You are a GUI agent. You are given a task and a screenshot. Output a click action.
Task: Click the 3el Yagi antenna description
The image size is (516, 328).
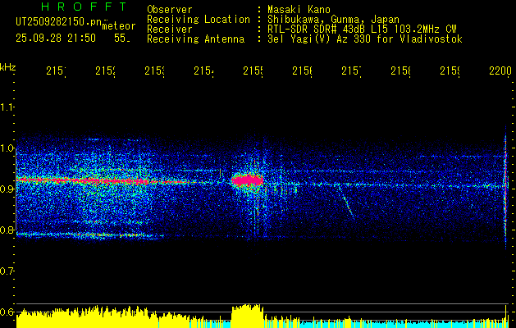[365, 39]
